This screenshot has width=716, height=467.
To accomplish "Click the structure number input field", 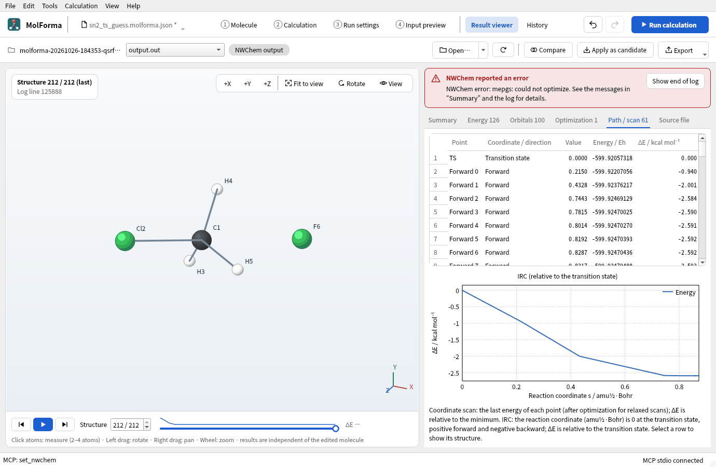I will [127, 424].
